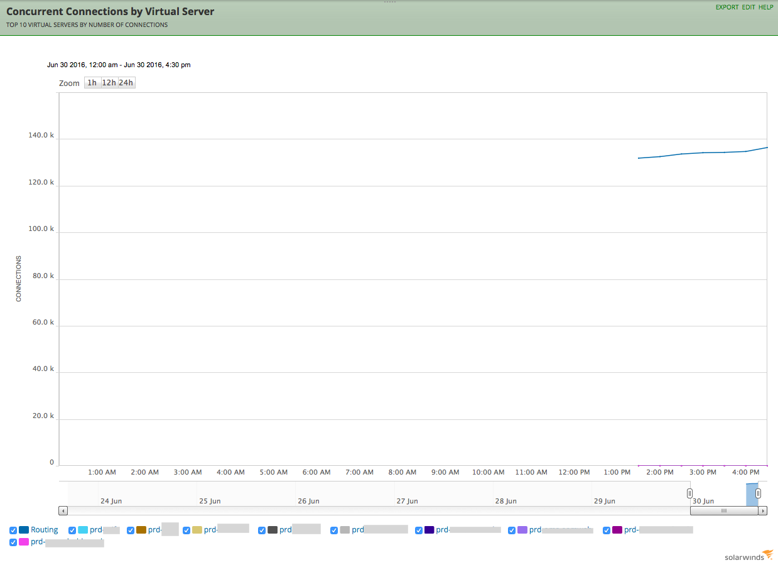Image resolution: width=778 pixels, height=565 pixels.
Task: Click the right range handle on navigator
Action: click(758, 493)
